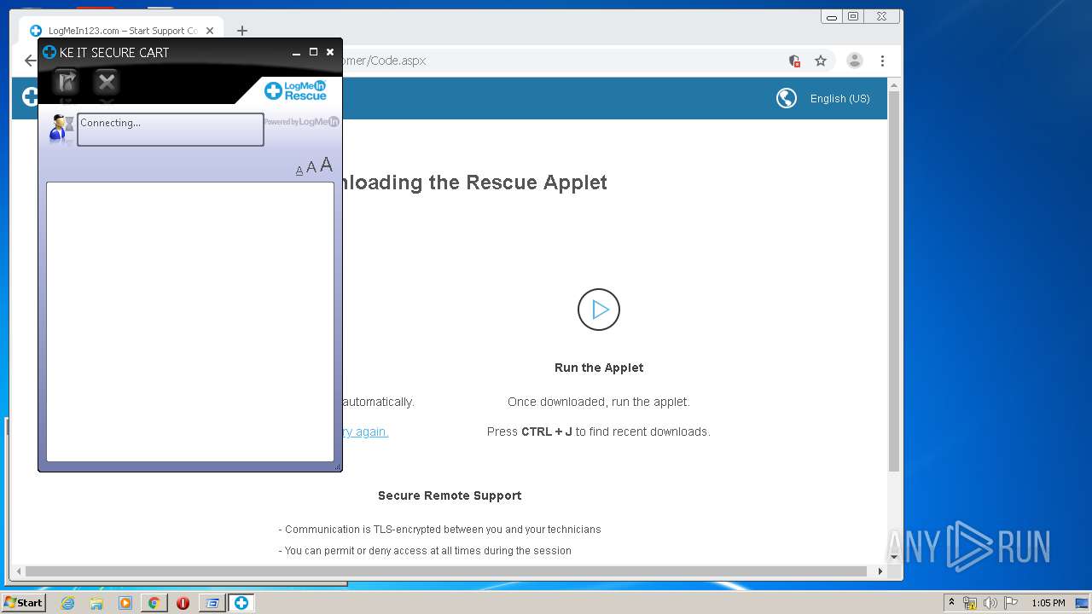Click the page horizontal scrollbar
The width and height of the screenshot is (1092, 614).
coord(446,571)
